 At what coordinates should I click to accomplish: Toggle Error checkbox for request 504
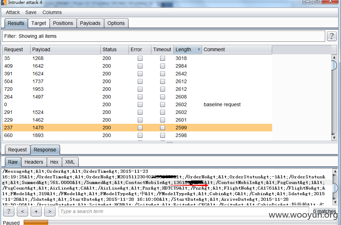click(x=140, y=81)
